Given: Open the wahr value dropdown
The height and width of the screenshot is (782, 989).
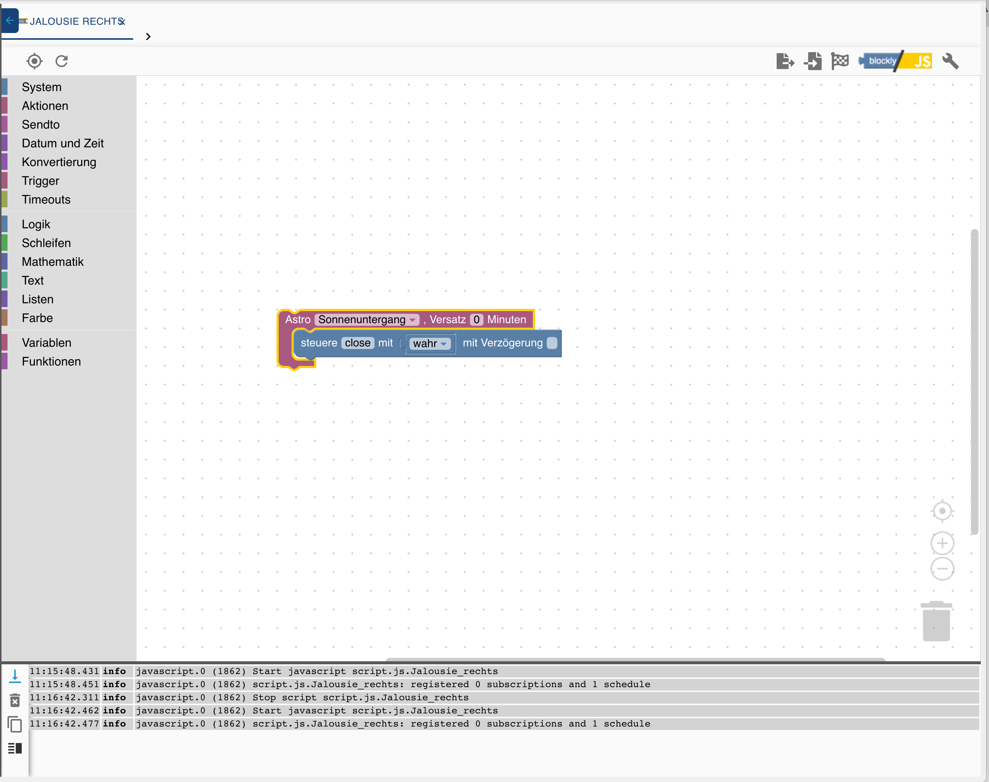Looking at the screenshot, I should click(430, 343).
